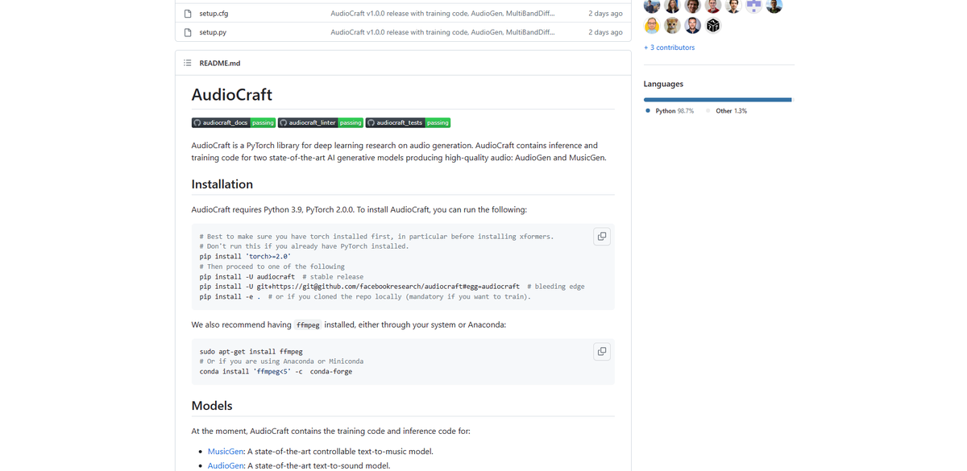
Task: Click the "pip install 'torch>=2.0'" code line
Action: coord(245,256)
